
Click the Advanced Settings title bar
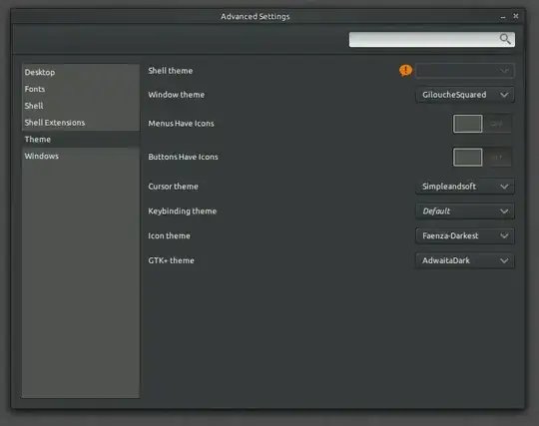(x=256, y=17)
